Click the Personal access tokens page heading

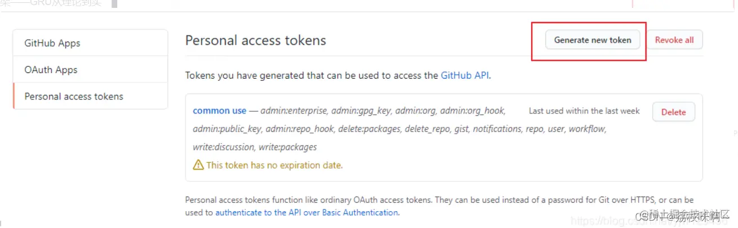pyautogui.click(x=255, y=40)
